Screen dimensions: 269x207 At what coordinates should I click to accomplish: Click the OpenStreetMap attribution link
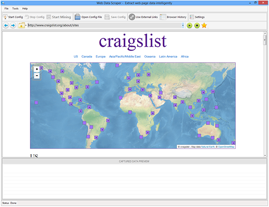pyautogui.click(x=226, y=147)
